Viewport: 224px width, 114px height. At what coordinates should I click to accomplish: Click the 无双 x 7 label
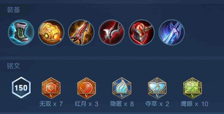51,104
